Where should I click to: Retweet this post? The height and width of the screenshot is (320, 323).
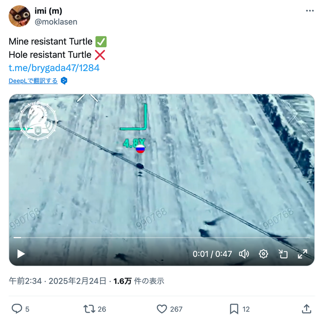point(89,309)
